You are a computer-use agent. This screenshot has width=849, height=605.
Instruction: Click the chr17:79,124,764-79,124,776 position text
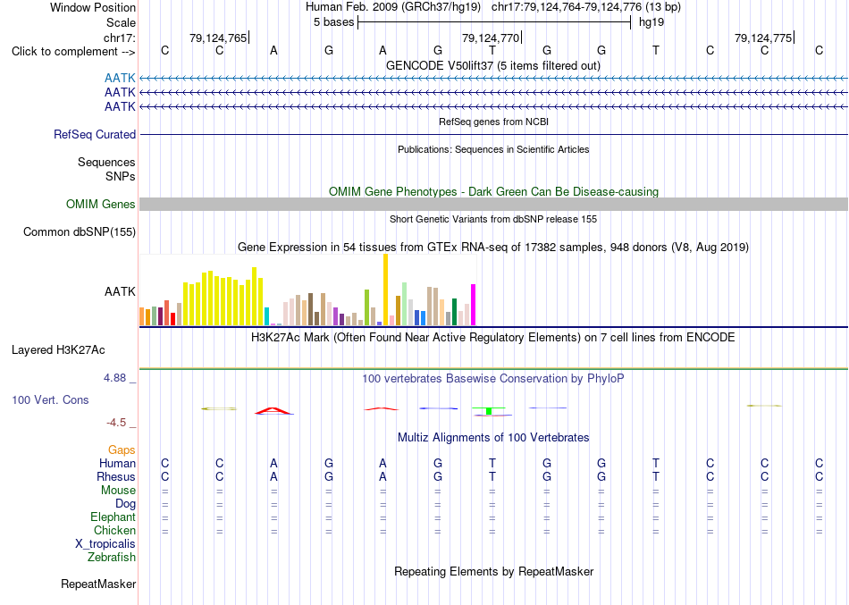click(x=567, y=7)
